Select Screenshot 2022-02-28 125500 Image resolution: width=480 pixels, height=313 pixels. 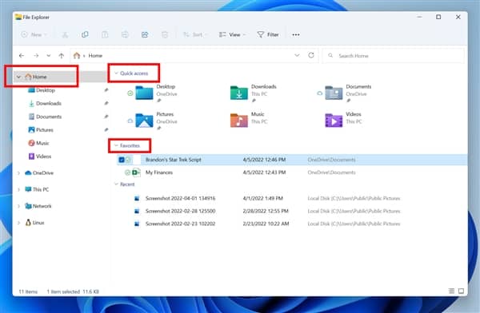tap(180, 211)
